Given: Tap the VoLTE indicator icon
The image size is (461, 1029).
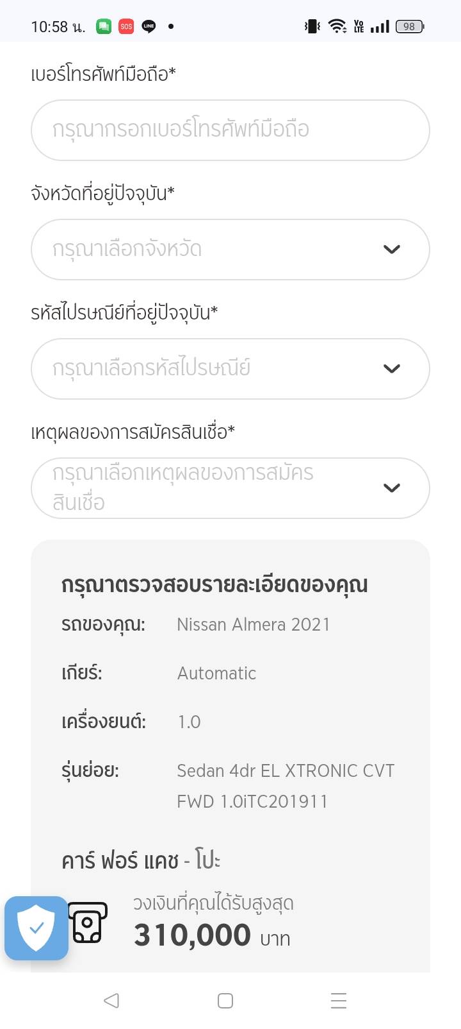Looking at the screenshot, I should click(359, 26).
